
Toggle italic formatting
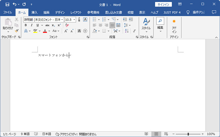pos(32,25)
